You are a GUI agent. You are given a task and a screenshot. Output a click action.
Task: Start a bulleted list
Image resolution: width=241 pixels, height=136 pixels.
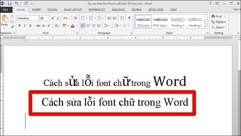[83, 18]
